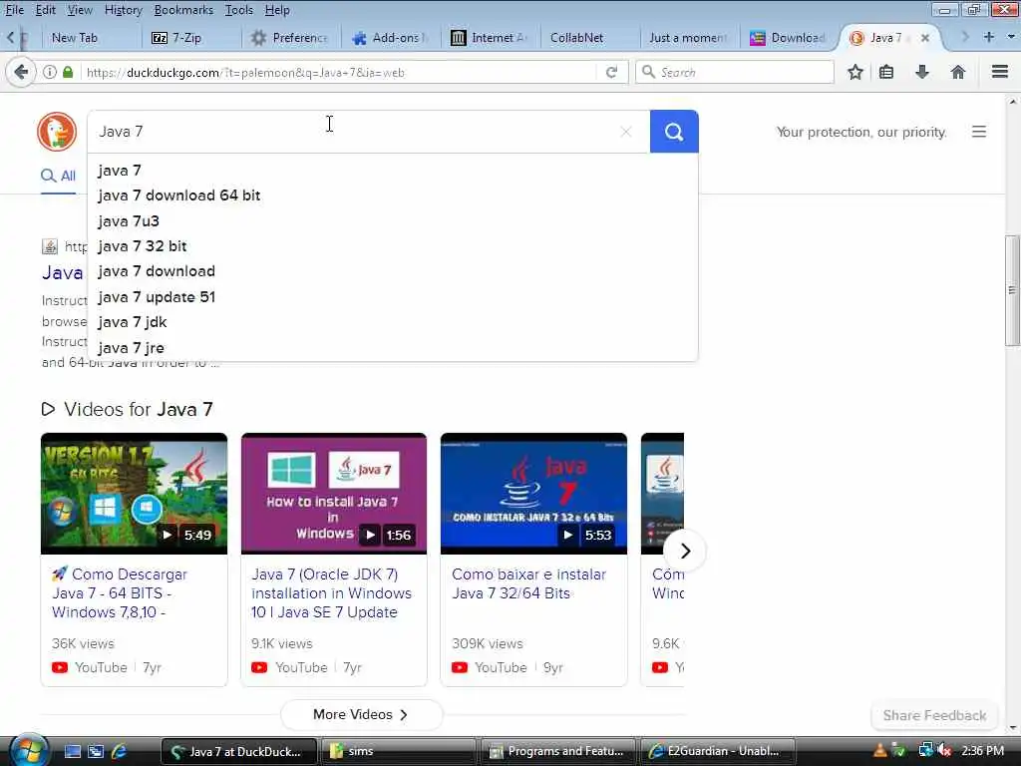This screenshot has width=1021, height=766.
Task: Choose suggestion java 7 jdk
Action: coord(393,322)
